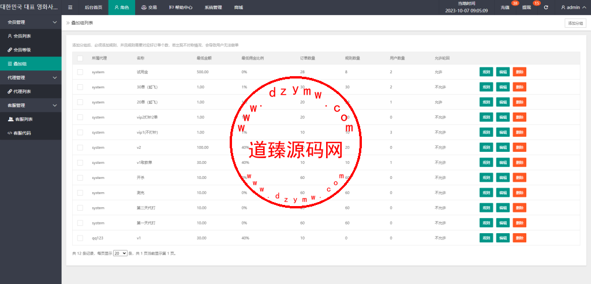Collapse the 代理管理 sidebar group

tap(31, 78)
